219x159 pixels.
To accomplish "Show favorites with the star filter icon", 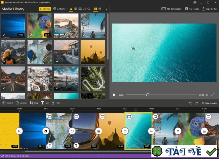I will point(71,9).
